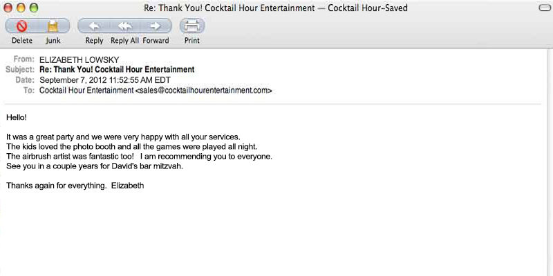Click "Thanks again for everything" line
Screen dimensions: 553x276
(75, 186)
